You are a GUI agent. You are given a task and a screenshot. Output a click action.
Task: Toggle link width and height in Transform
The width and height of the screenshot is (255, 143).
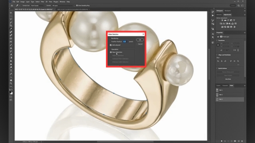tap(218, 45)
